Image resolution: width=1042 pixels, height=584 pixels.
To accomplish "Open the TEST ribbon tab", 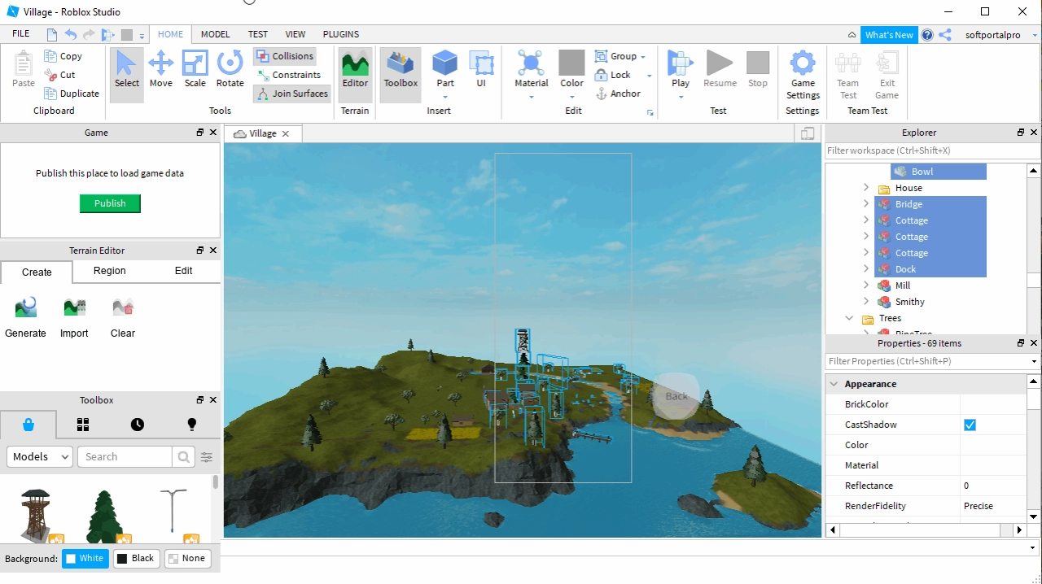I will [x=258, y=34].
